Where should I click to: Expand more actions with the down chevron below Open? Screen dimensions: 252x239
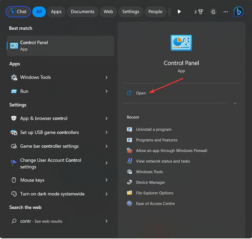click(235, 103)
